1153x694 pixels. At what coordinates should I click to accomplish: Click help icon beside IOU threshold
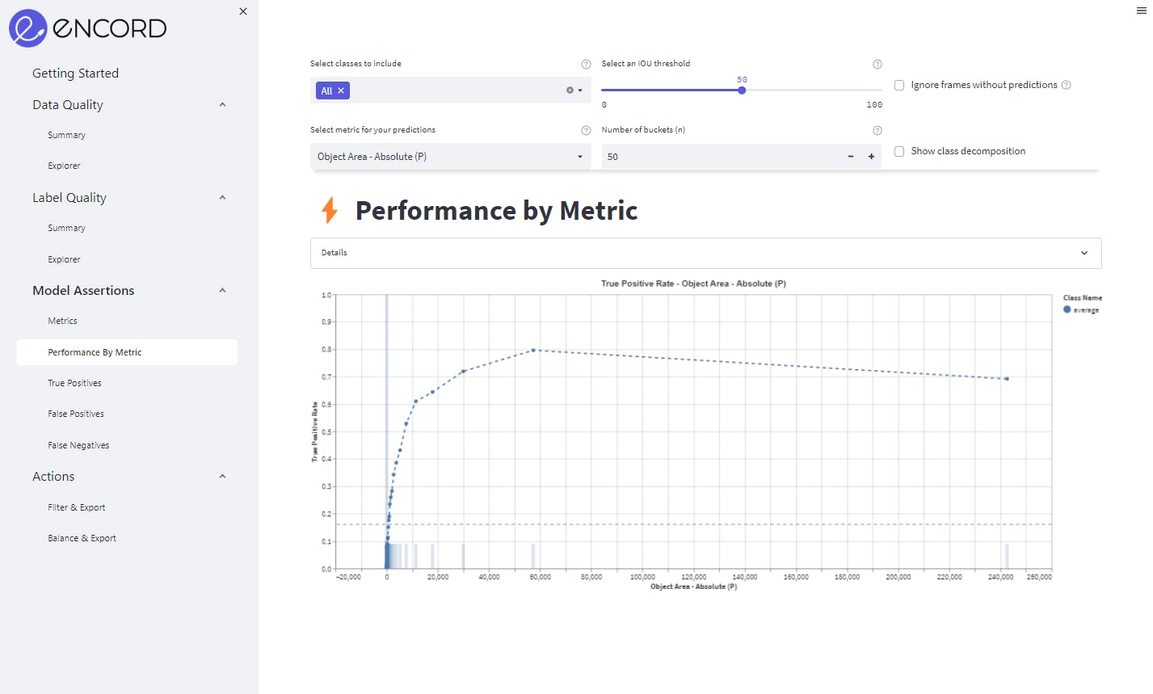877,64
